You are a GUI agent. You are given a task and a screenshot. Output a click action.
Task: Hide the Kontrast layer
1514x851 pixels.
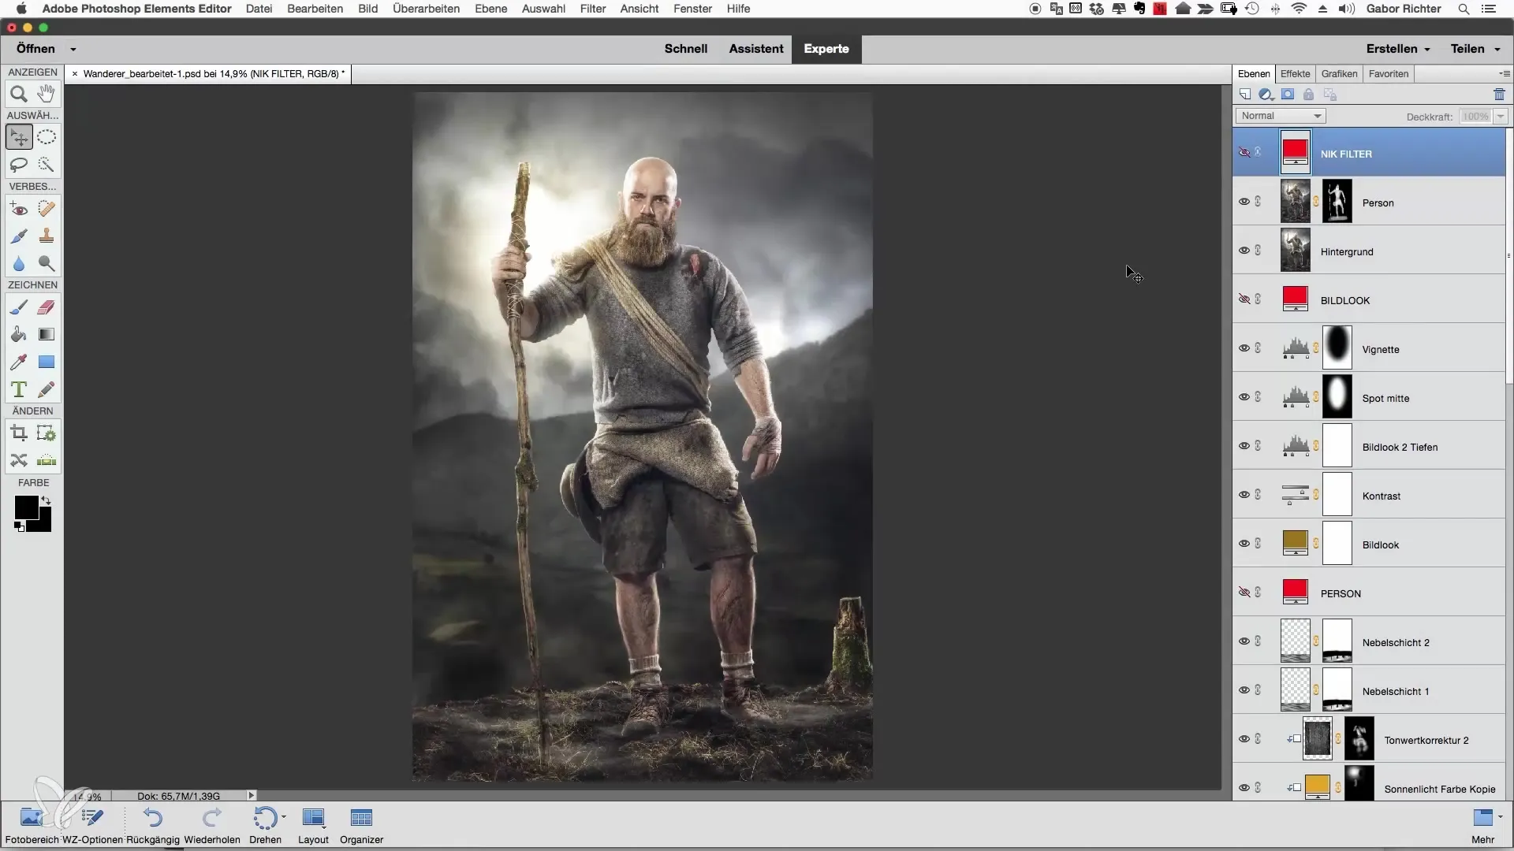point(1244,495)
